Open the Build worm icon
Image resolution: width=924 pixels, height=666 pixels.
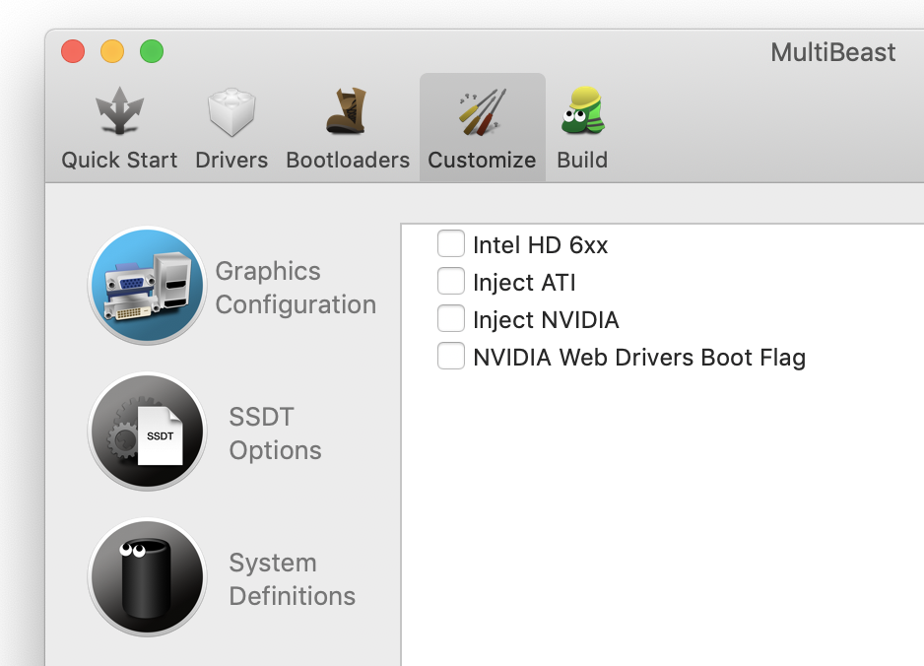point(583,110)
